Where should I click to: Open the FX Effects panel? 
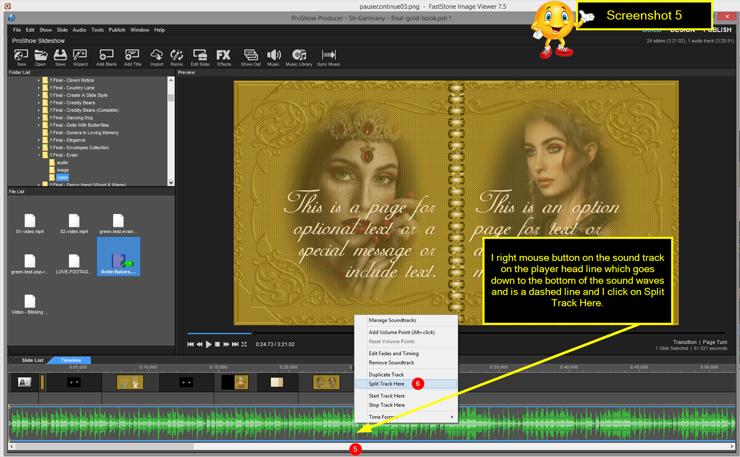pyautogui.click(x=224, y=57)
